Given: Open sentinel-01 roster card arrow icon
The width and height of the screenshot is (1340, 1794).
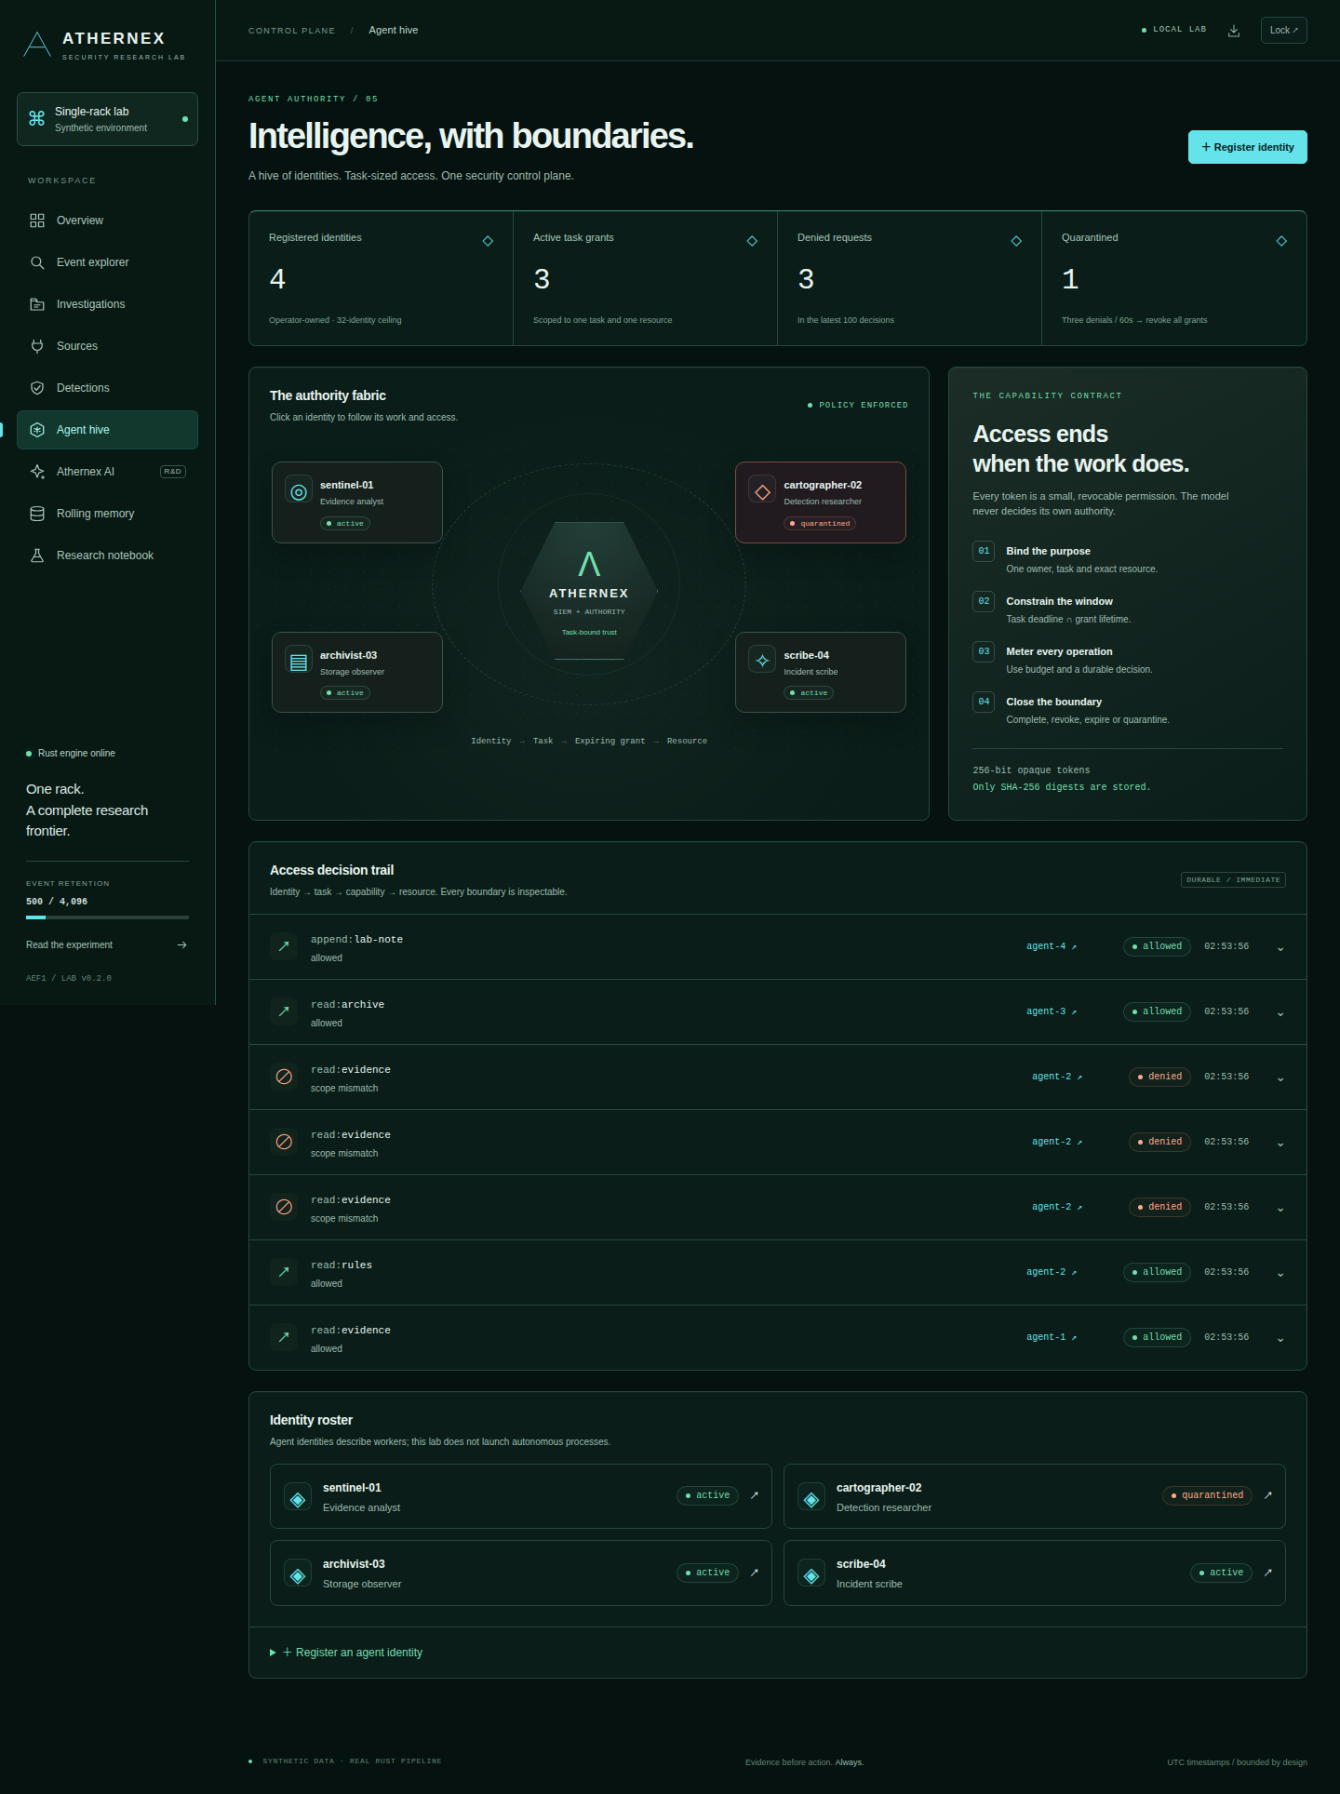Looking at the screenshot, I should 755,1495.
